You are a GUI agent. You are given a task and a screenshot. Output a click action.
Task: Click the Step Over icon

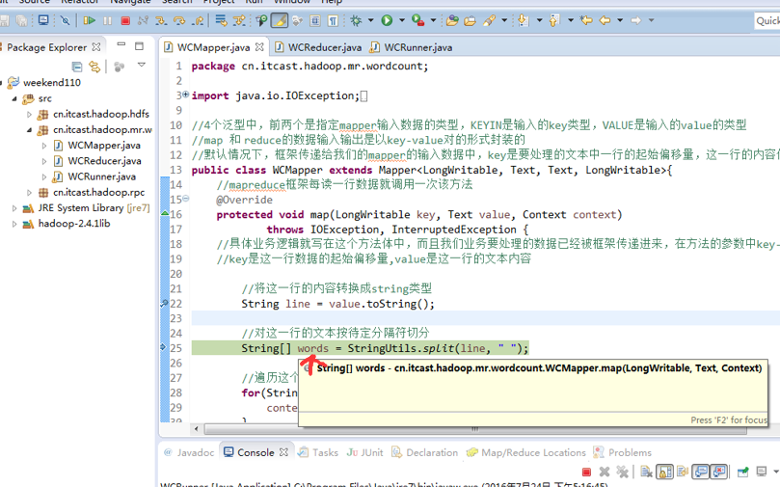(x=179, y=20)
